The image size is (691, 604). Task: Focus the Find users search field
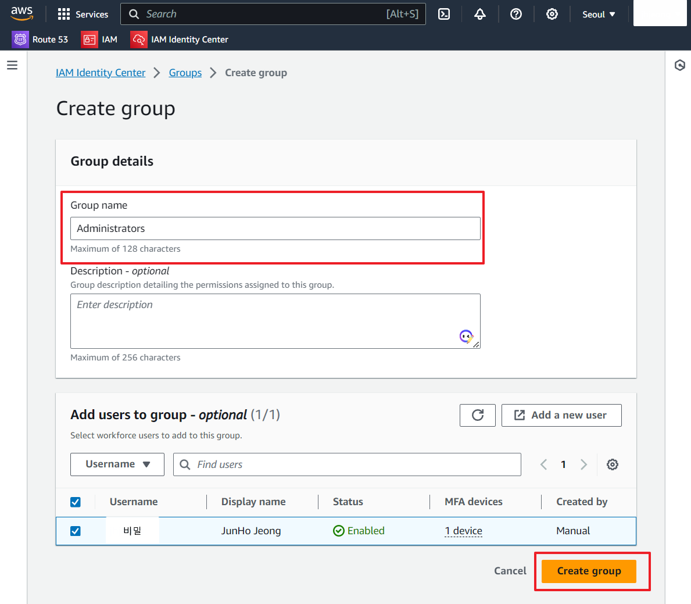tap(348, 464)
